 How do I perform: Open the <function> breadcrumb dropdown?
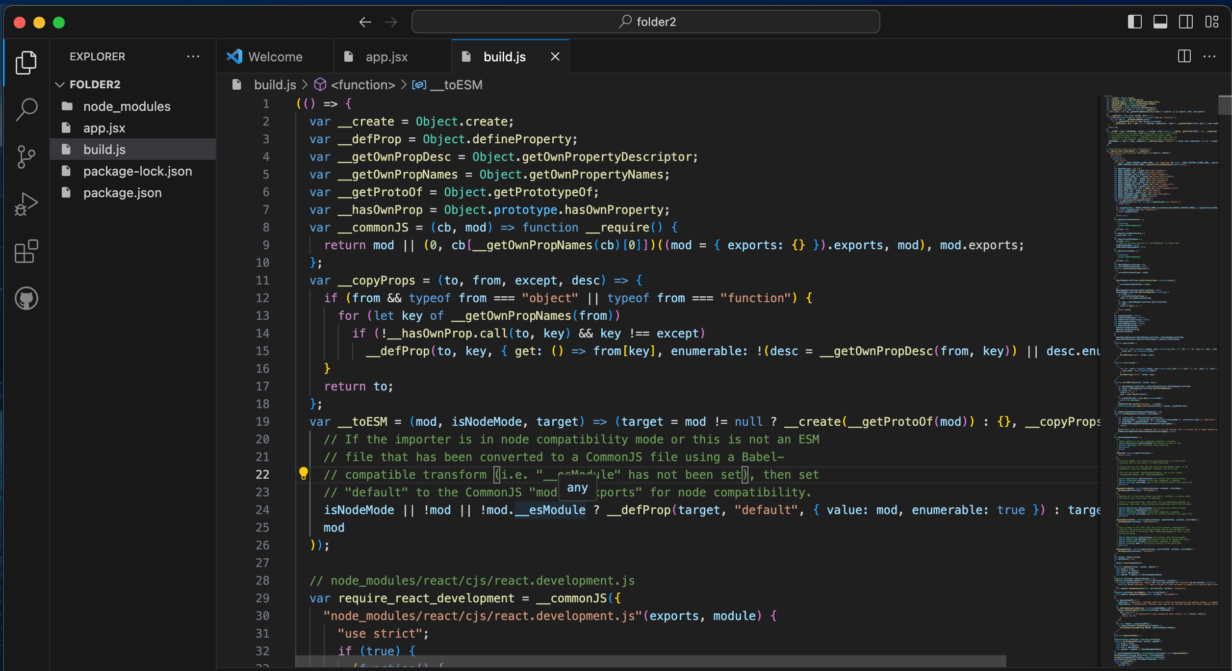(363, 85)
